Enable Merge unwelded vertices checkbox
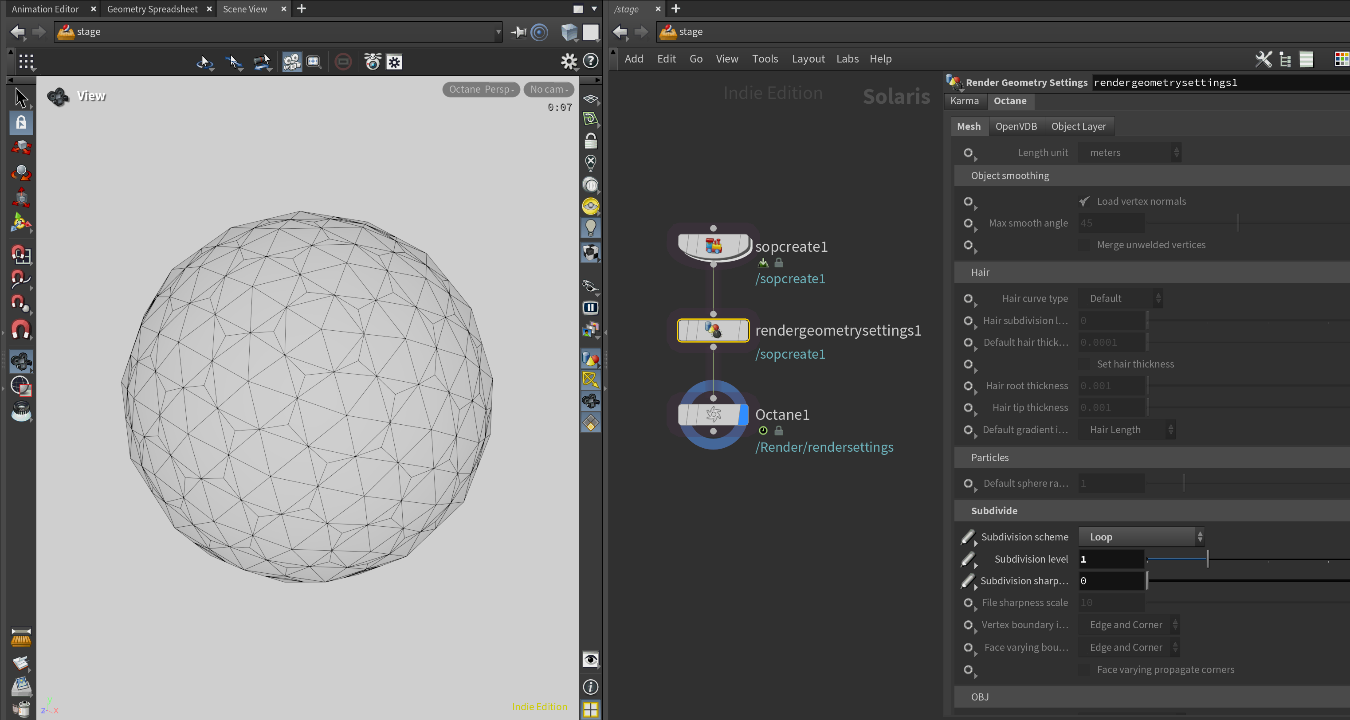 tap(1084, 245)
